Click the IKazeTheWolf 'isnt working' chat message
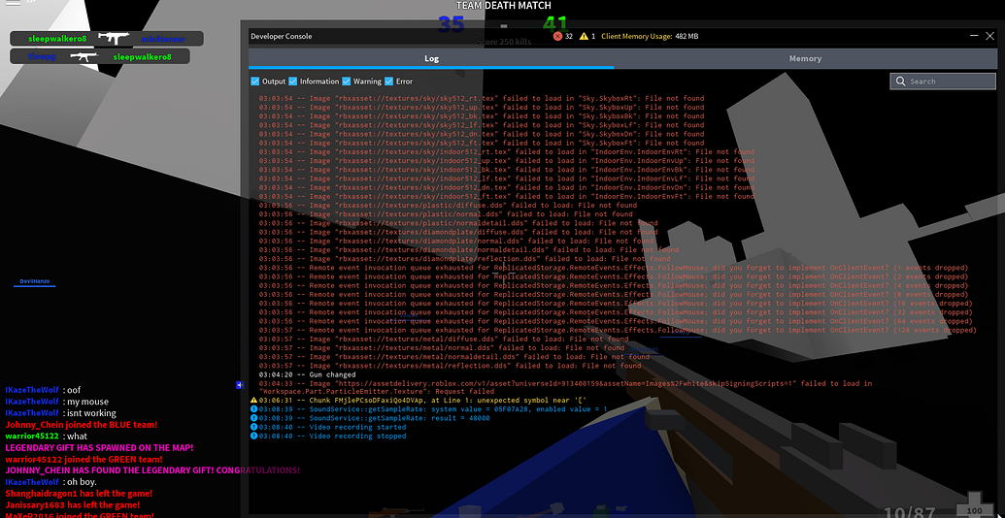Screen dimensions: 1005x518 (61, 413)
